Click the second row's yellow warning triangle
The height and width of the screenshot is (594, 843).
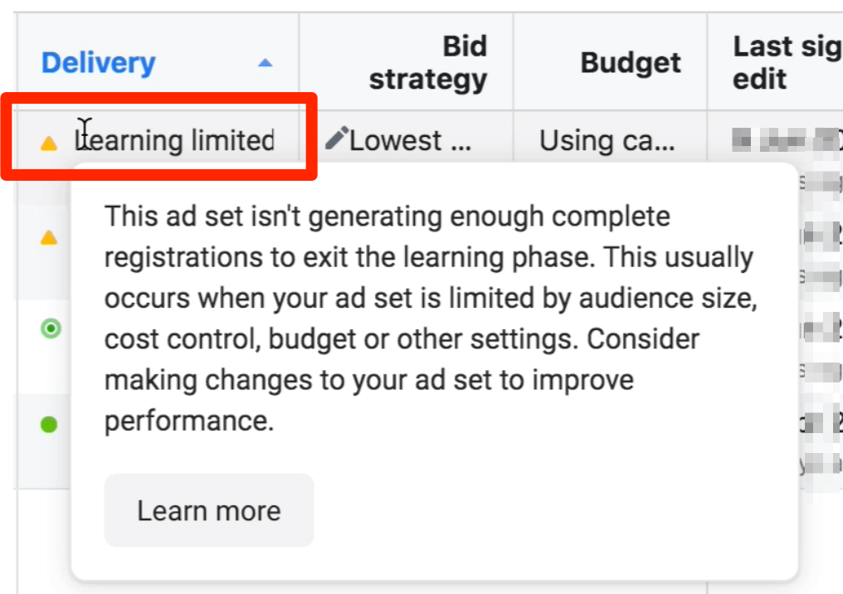(49, 238)
